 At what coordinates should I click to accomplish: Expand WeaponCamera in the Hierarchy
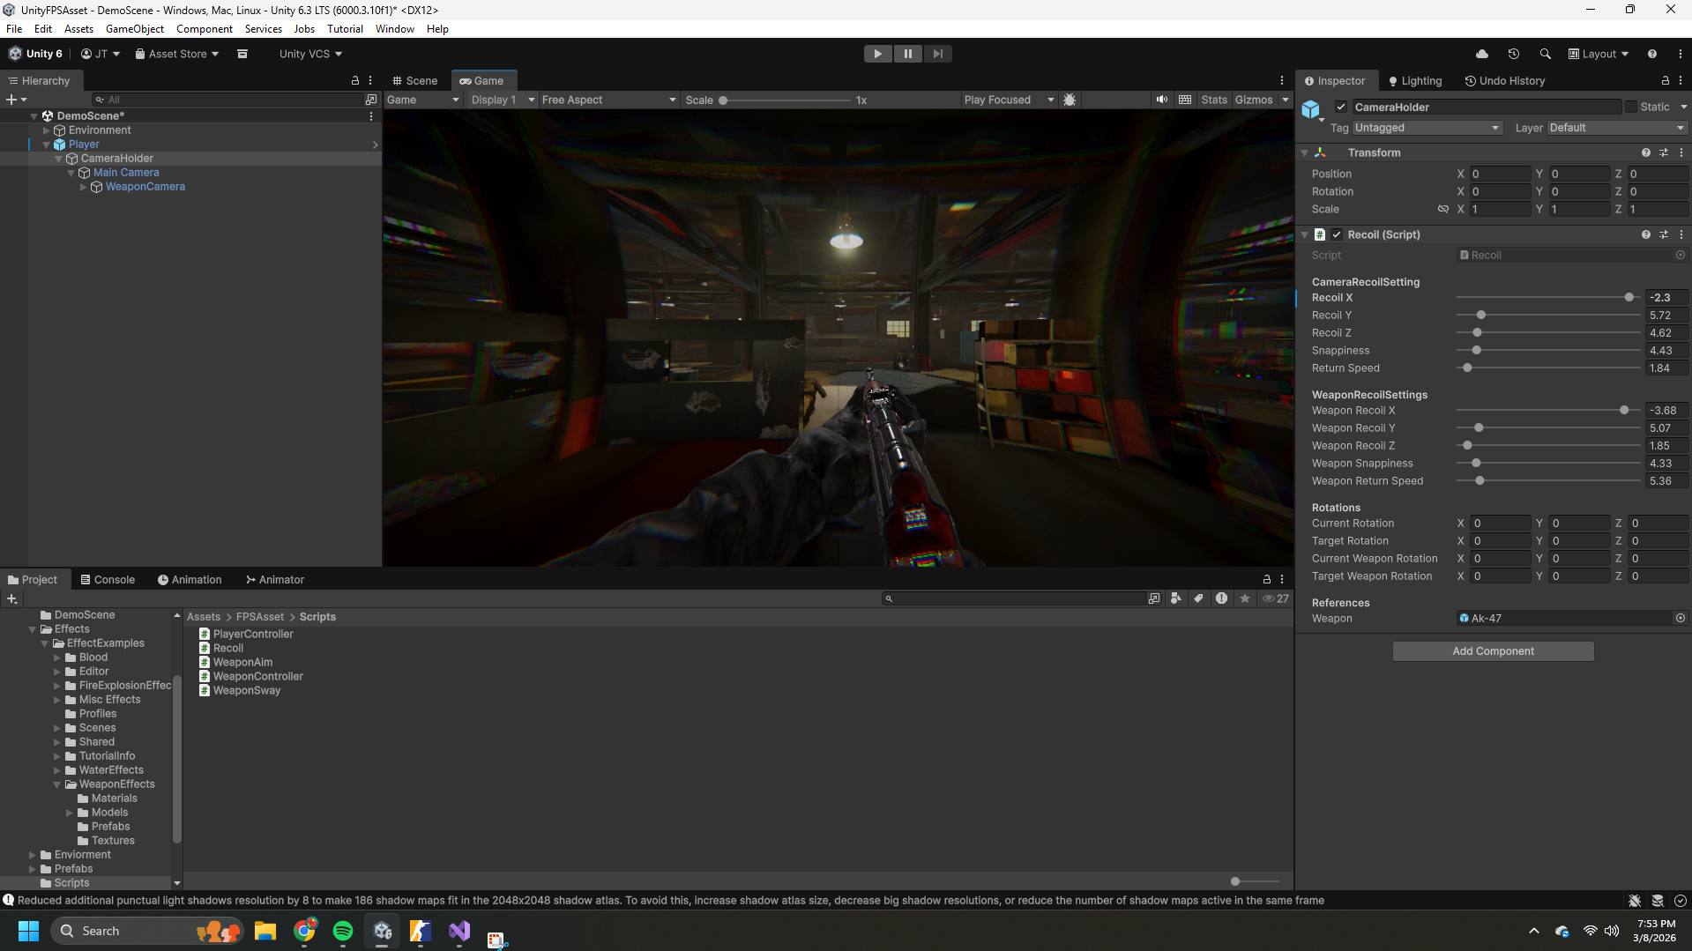point(84,187)
